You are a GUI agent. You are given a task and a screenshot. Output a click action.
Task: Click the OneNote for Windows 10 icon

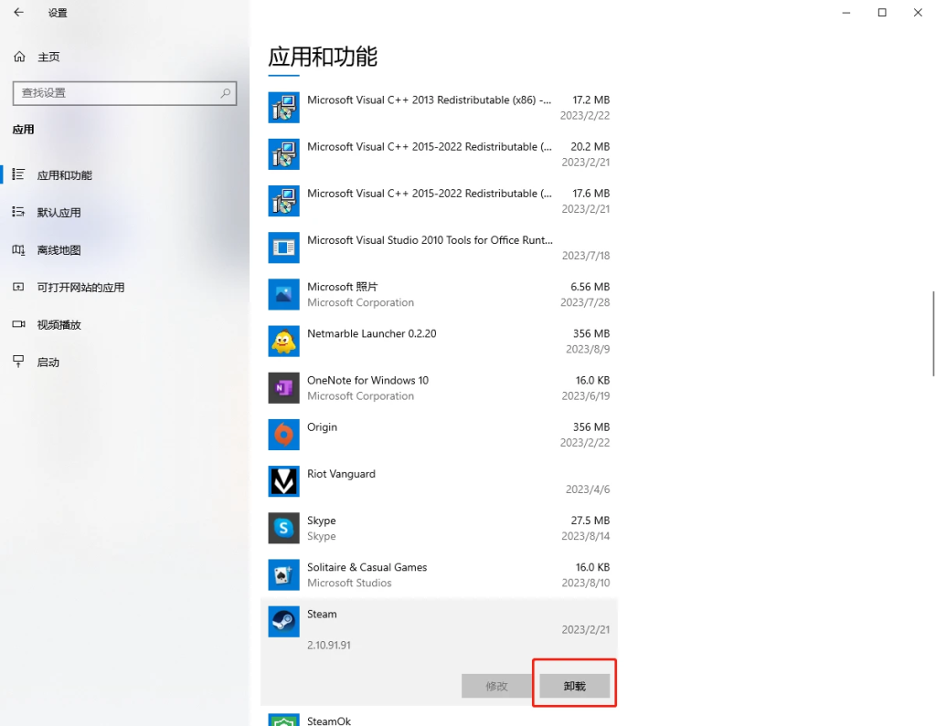tap(283, 388)
